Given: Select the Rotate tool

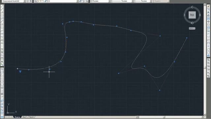Looking at the screenshot, I should tap(208, 24).
